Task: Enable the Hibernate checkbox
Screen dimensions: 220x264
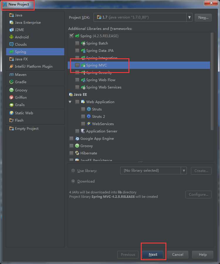Action: 72,153
